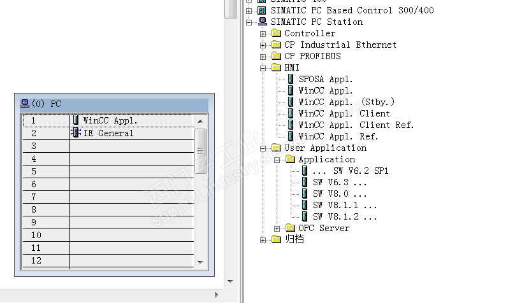
Task: Collapse the User Application folder
Action: tap(263, 148)
